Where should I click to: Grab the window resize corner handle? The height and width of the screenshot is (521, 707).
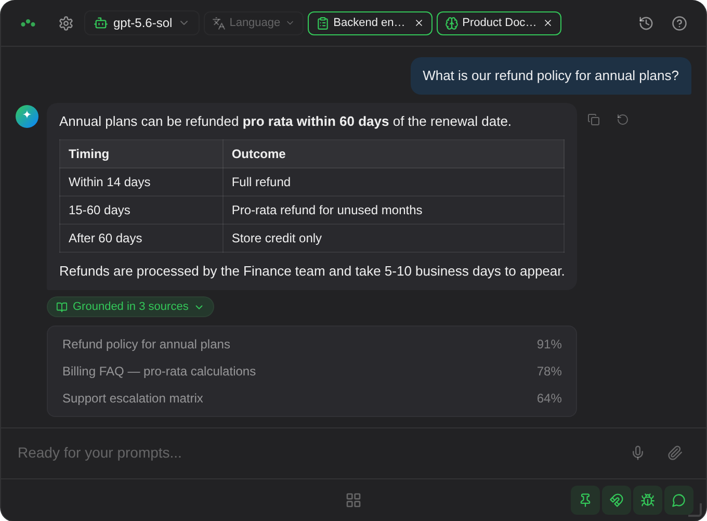pos(696,510)
